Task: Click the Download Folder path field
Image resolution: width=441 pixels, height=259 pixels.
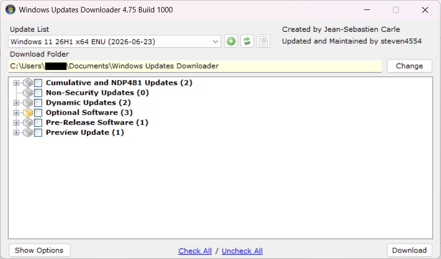Action: click(195, 66)
